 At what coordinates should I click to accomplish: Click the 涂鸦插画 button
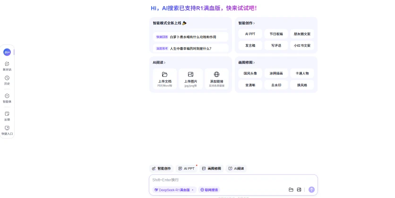(x=276, y=74)
